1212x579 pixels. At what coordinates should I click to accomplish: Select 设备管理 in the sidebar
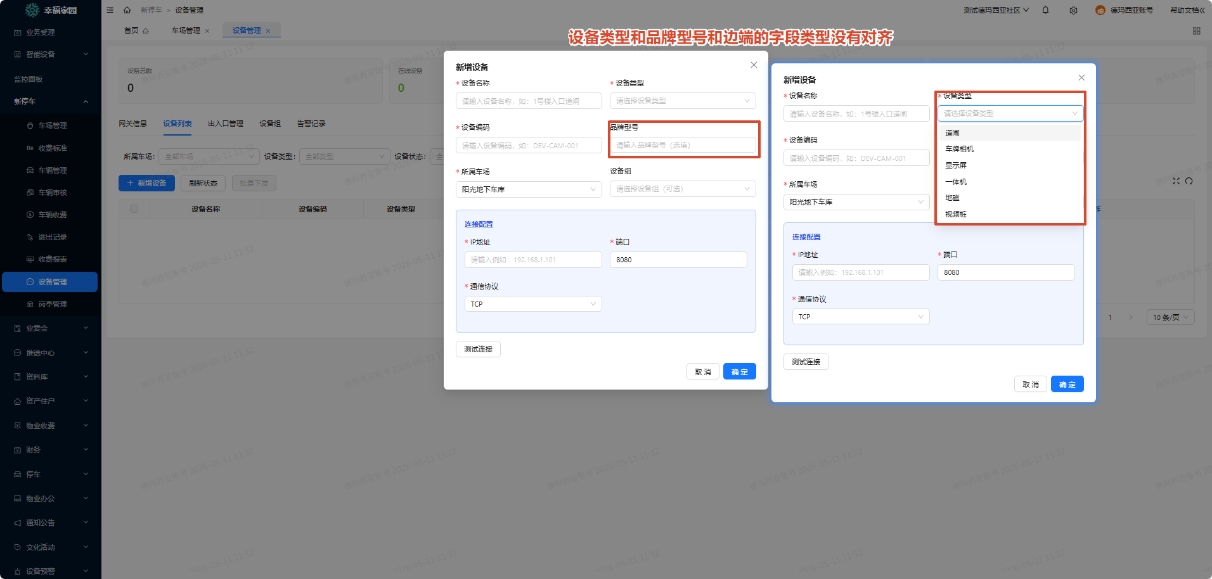50,282
